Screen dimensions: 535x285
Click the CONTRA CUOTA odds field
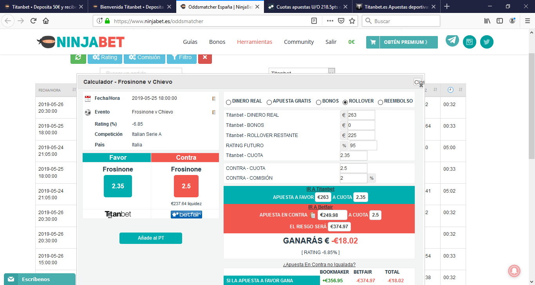point(354,168)
